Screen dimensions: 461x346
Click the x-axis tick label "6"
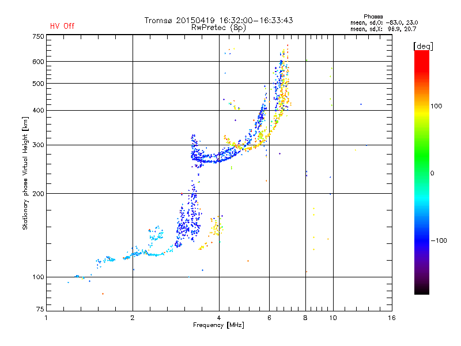(x=269, y=318)
